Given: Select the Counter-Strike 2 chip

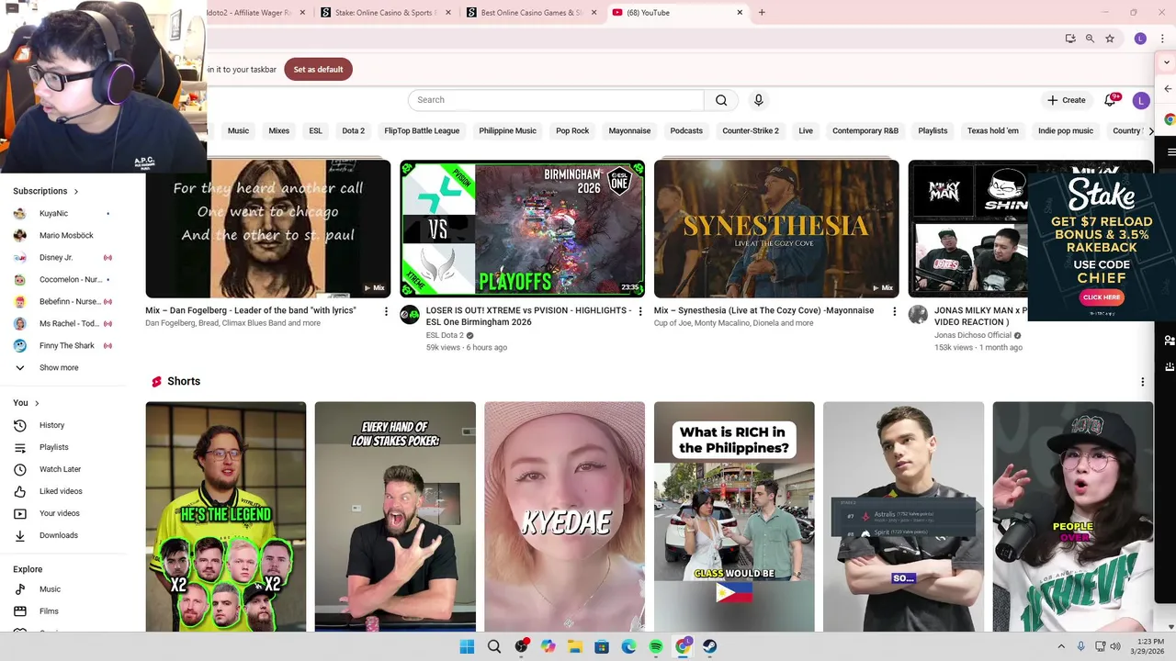Looking at the screenshot, I should point(751,130).
